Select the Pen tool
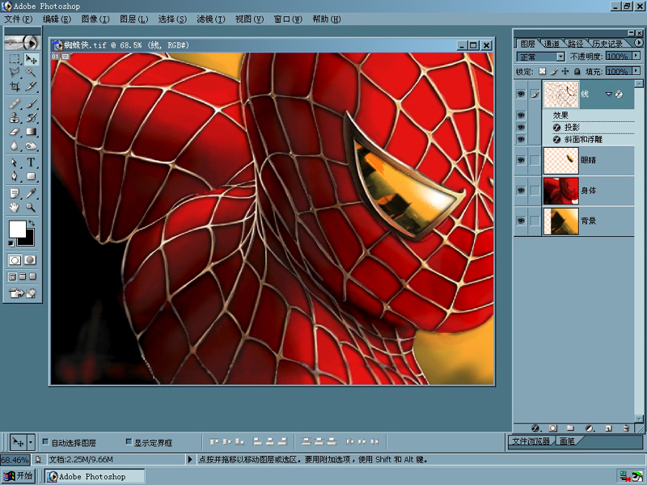Image resolution: width=647 pixels, height=485 pixels. [15, 176]
